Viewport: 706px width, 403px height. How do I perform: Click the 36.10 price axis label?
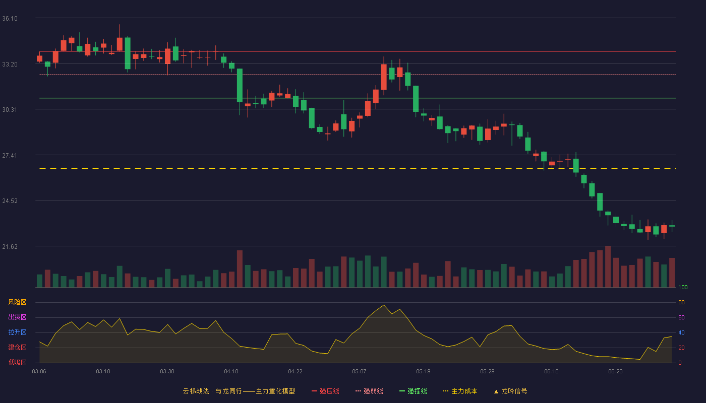tap(10, 19)
